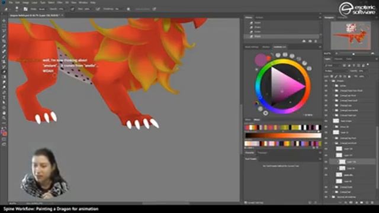Switch to the Brush Settings tab

pos(252,47)
